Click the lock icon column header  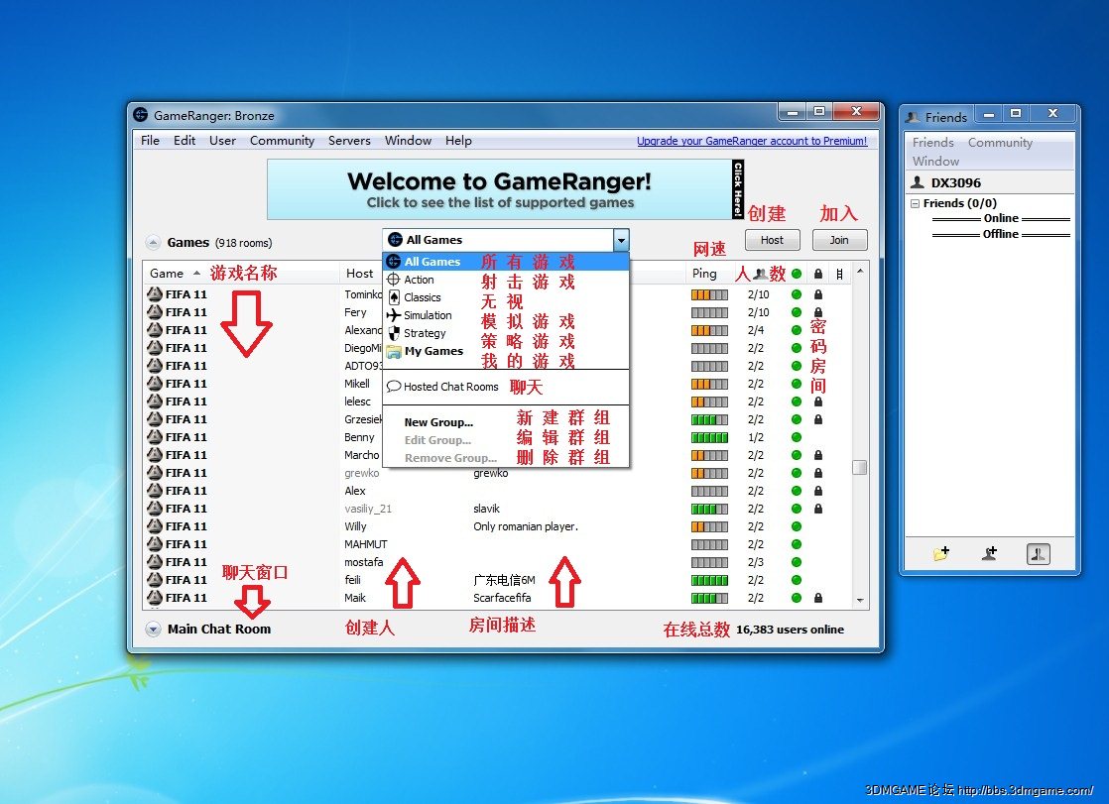pyautogui.click(x=817, y=274)
